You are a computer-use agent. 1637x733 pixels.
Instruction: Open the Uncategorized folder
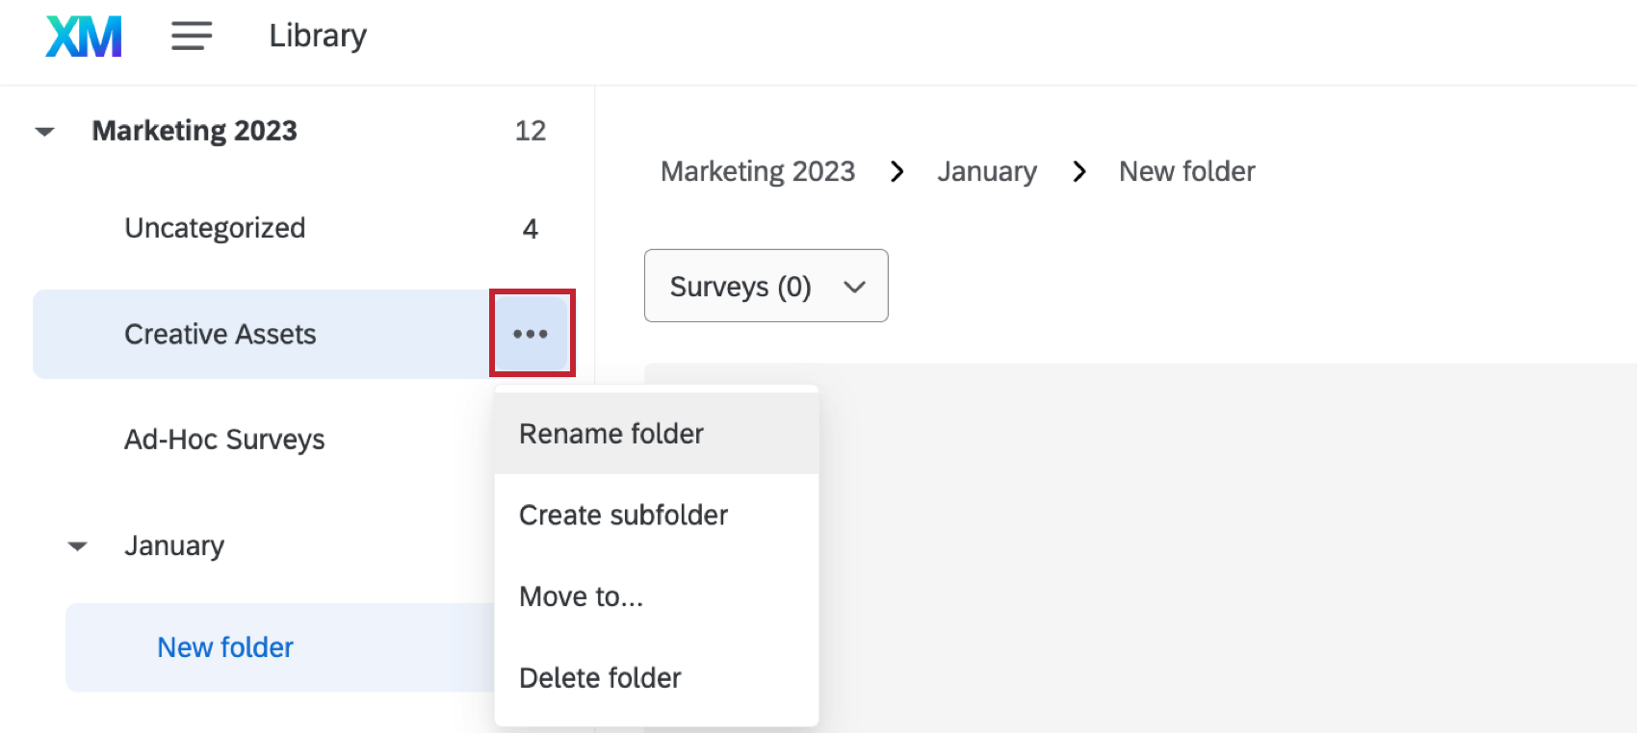tap(215, 228)
